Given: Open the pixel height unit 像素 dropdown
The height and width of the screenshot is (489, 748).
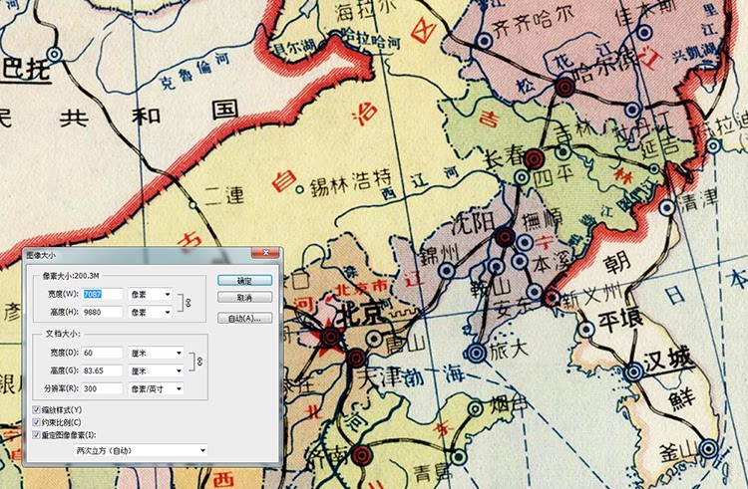Looking at the screenshot, I should [x=151, y=313].
